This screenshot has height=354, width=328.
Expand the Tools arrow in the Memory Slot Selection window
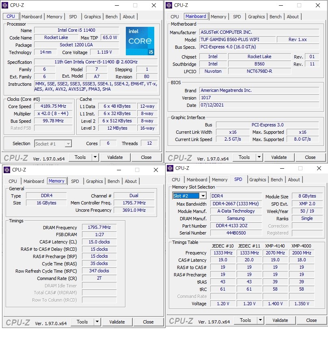pyautogui.click(x=260, y=320)
